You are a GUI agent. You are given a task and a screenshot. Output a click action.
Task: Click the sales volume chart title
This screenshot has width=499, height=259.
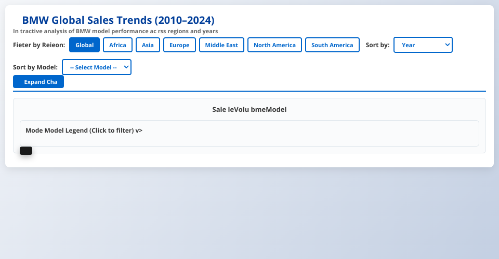tap(249, 110)
